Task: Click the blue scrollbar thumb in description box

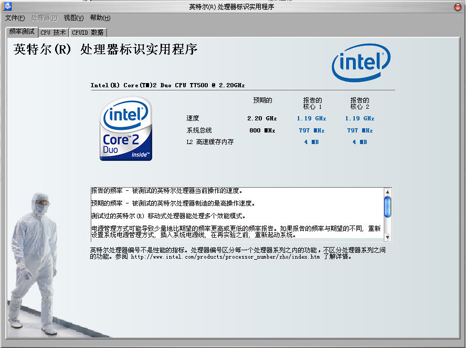Action: point(387,206)
